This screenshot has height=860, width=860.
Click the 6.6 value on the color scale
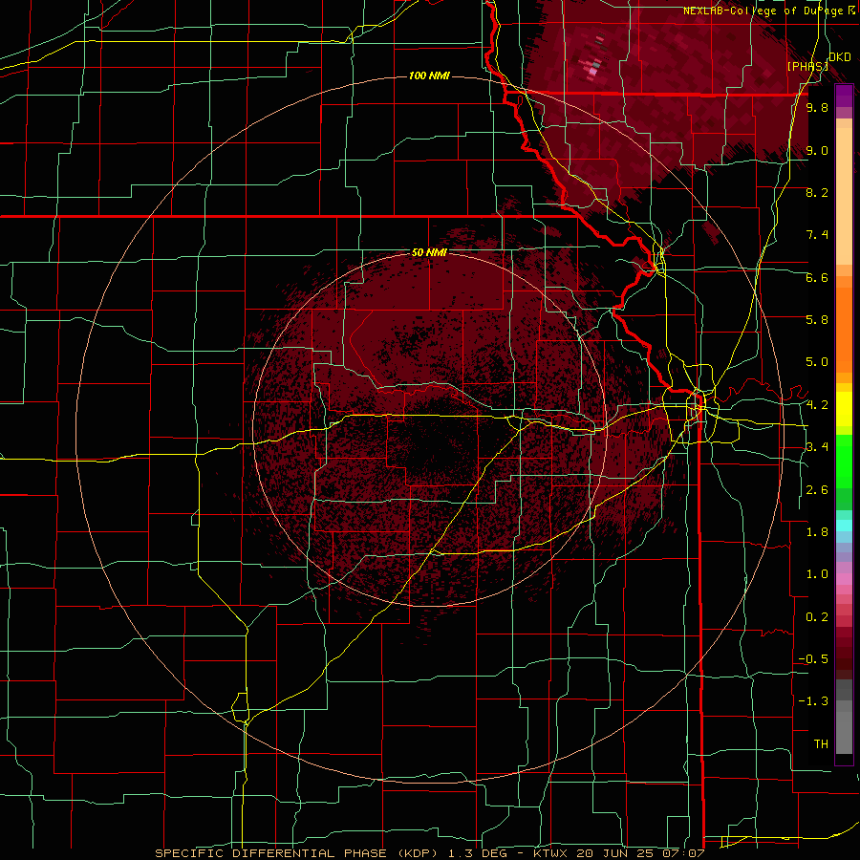point(817,277)
